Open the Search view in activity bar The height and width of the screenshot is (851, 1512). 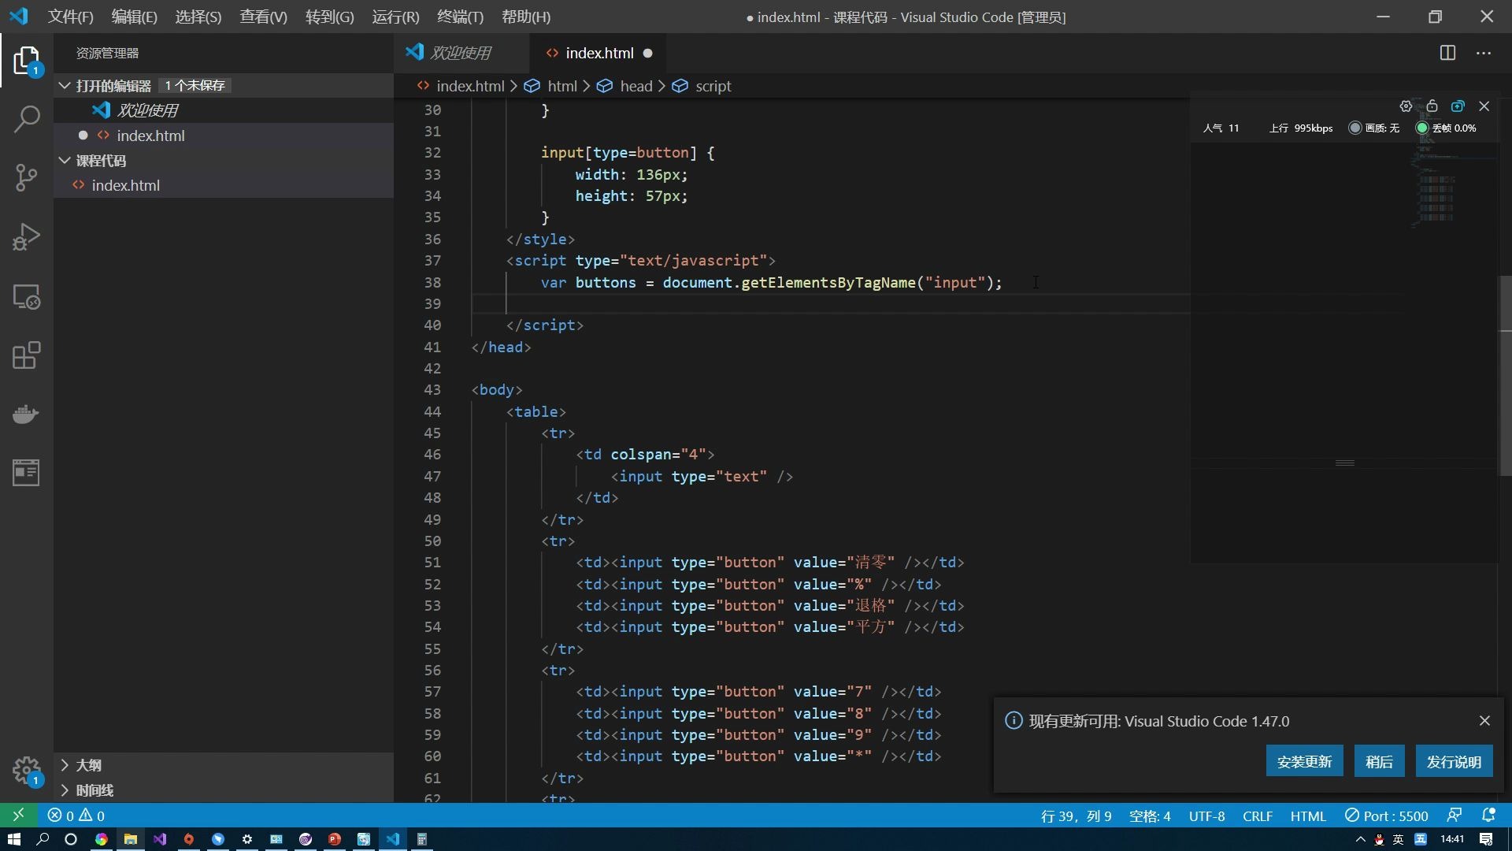click(26, 119)
